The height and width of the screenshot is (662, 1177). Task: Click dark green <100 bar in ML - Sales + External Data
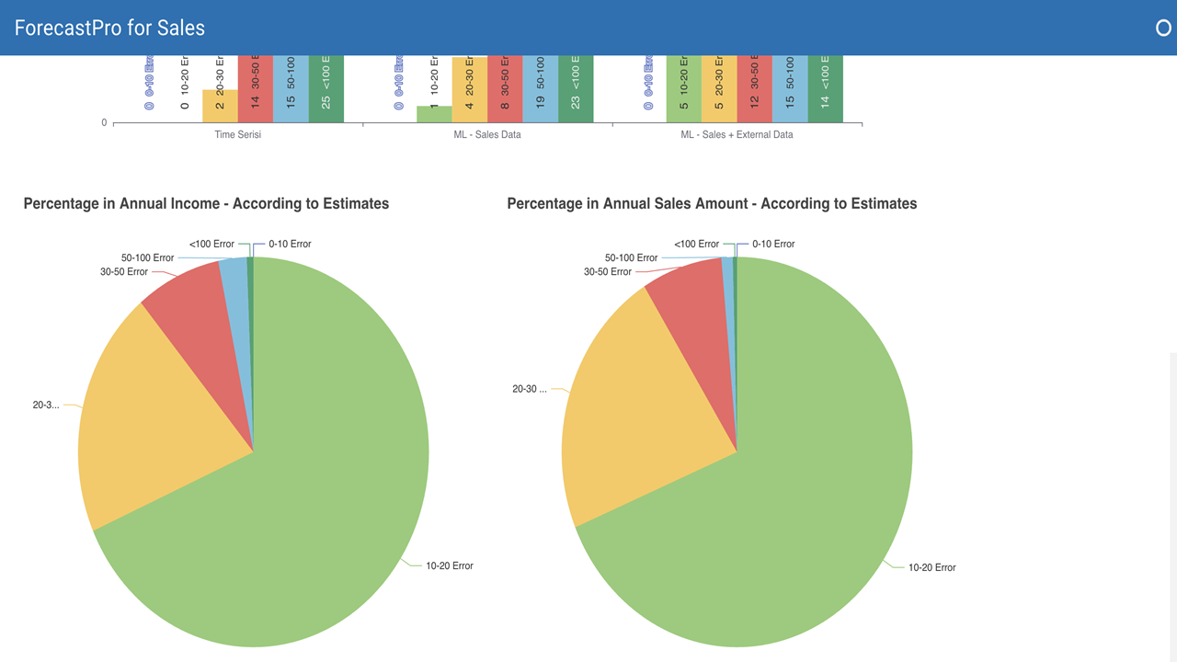pyautogui.click(x=825, y=88)
